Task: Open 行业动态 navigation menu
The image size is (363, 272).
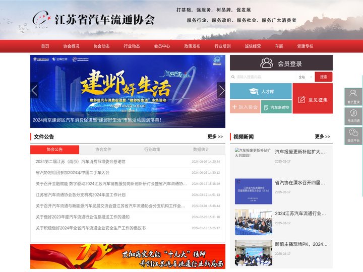Action: [x=132, y=46]
